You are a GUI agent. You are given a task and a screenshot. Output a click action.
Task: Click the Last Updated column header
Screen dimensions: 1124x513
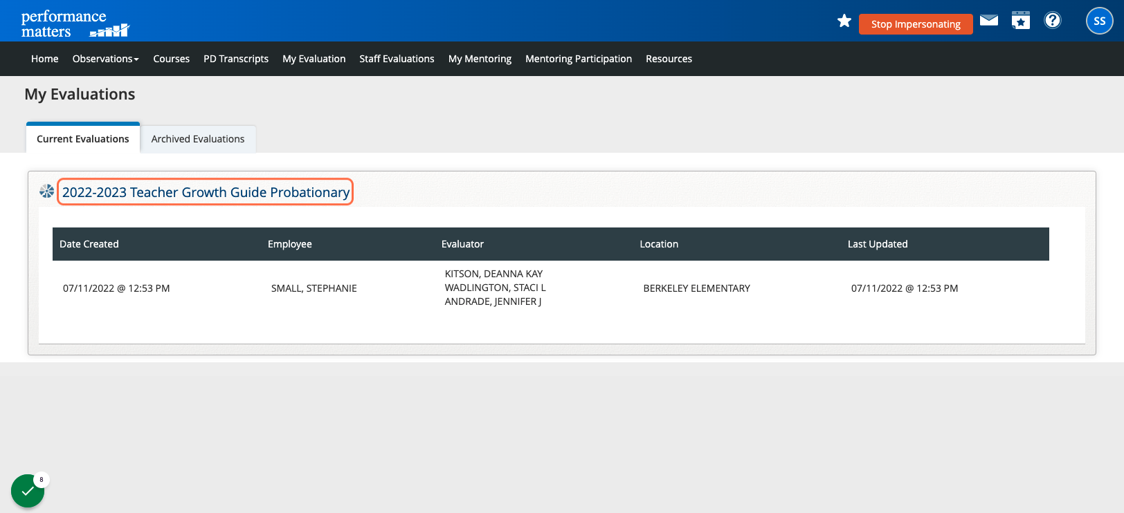[x=878, y=244]
